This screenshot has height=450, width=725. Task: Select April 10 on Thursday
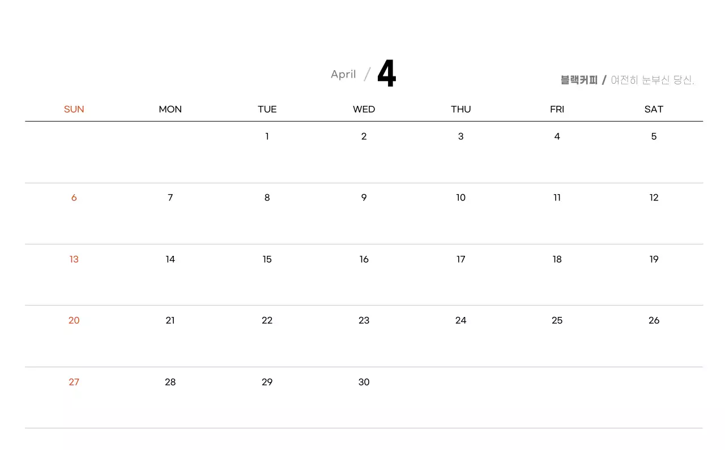click(x=460, y=198)
